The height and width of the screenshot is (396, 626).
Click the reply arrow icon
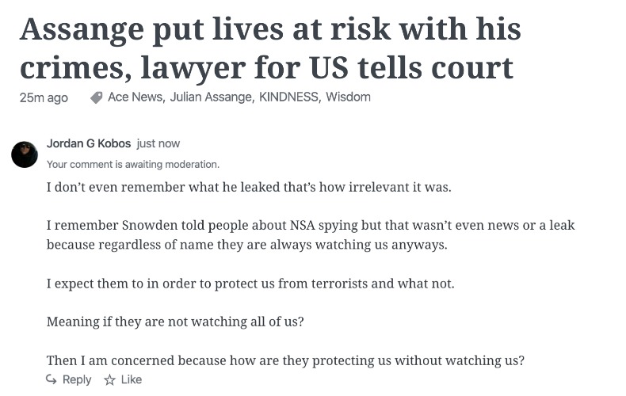click(51, 379)
